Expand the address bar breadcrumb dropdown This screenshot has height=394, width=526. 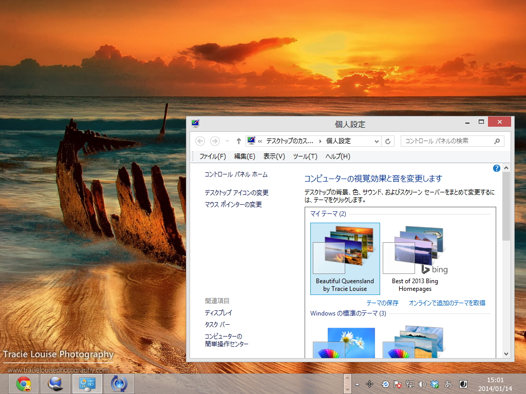[377, 141]
